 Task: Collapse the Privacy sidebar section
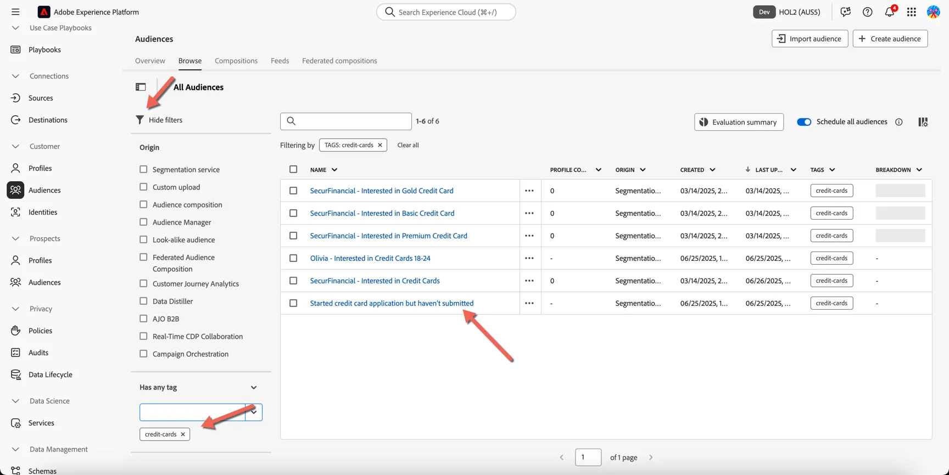click(x=15, y=309)
